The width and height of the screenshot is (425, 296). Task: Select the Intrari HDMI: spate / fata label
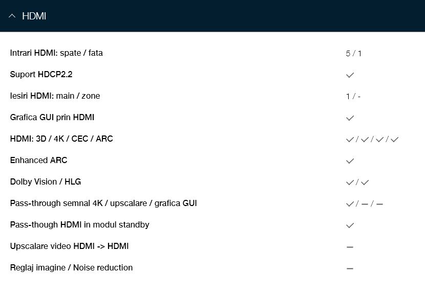pyautogui.click(x=56, y=53)
